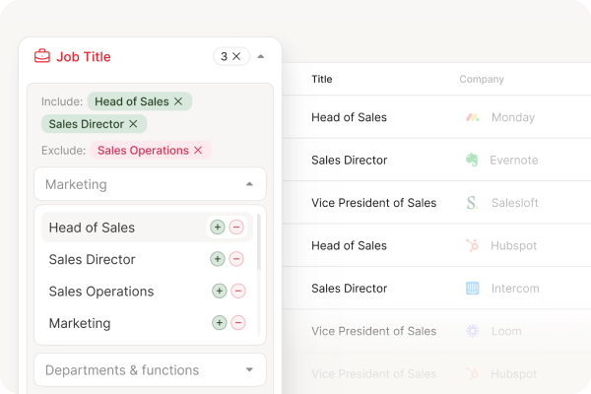Include Sales Director with plus icon
Image resolution: width=591 pixels, height=394 pixels.
pos(218,259)
